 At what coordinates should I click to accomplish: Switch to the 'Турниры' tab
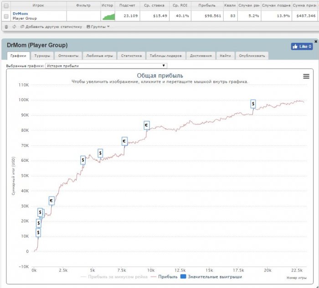tap(42, 56)
